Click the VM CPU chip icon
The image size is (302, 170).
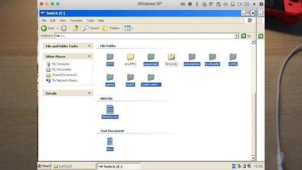click(x=190, y=4)
